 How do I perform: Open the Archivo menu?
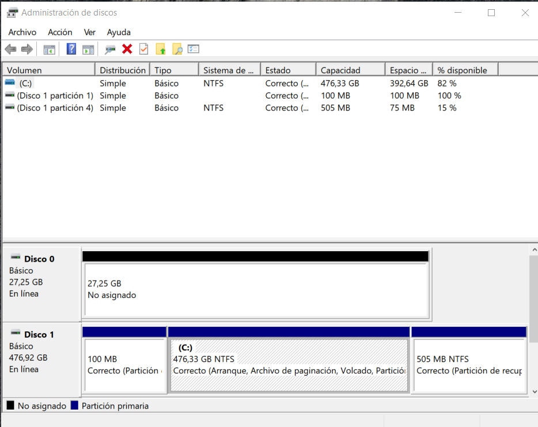click(22, 32)
